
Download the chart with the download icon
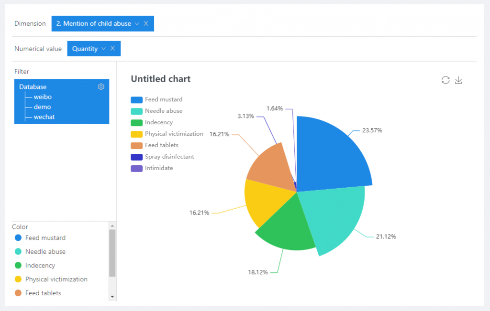458,80
